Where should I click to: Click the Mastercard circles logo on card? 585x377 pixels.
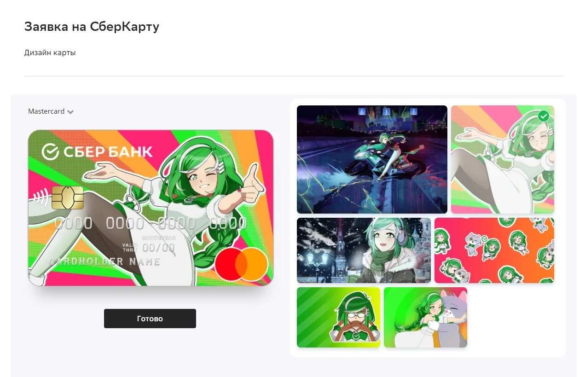point(241,264)
